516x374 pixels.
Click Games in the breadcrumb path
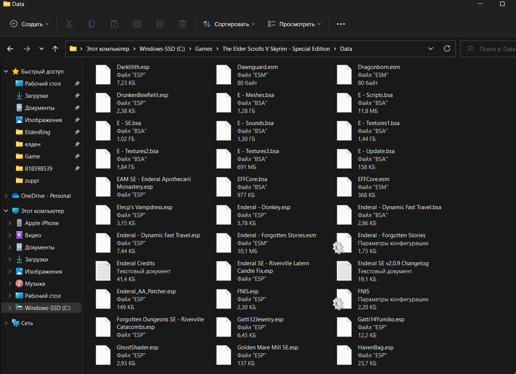pyautogui.click(x=204, y=49)
